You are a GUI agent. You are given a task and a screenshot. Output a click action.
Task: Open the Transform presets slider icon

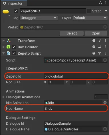coord(100,41)
